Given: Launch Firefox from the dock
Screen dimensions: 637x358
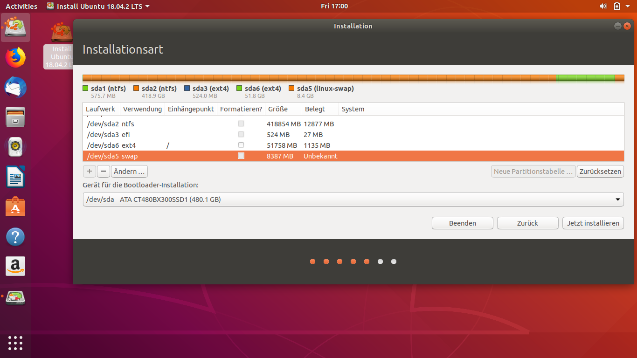Looking at the screenshot, I should pyautogui.click(x=15, y=57).
